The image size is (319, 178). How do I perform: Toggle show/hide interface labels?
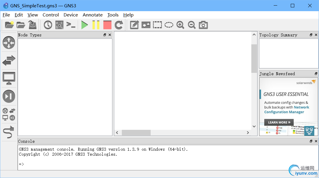pyautogui.click(x=59, y=25)
